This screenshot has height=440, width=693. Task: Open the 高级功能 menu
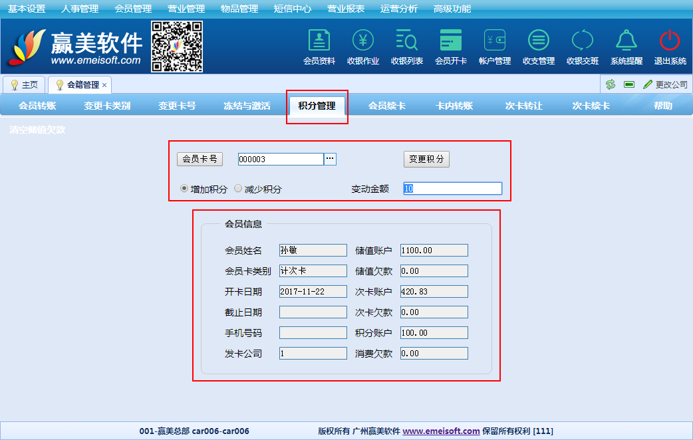pos(452,9)
